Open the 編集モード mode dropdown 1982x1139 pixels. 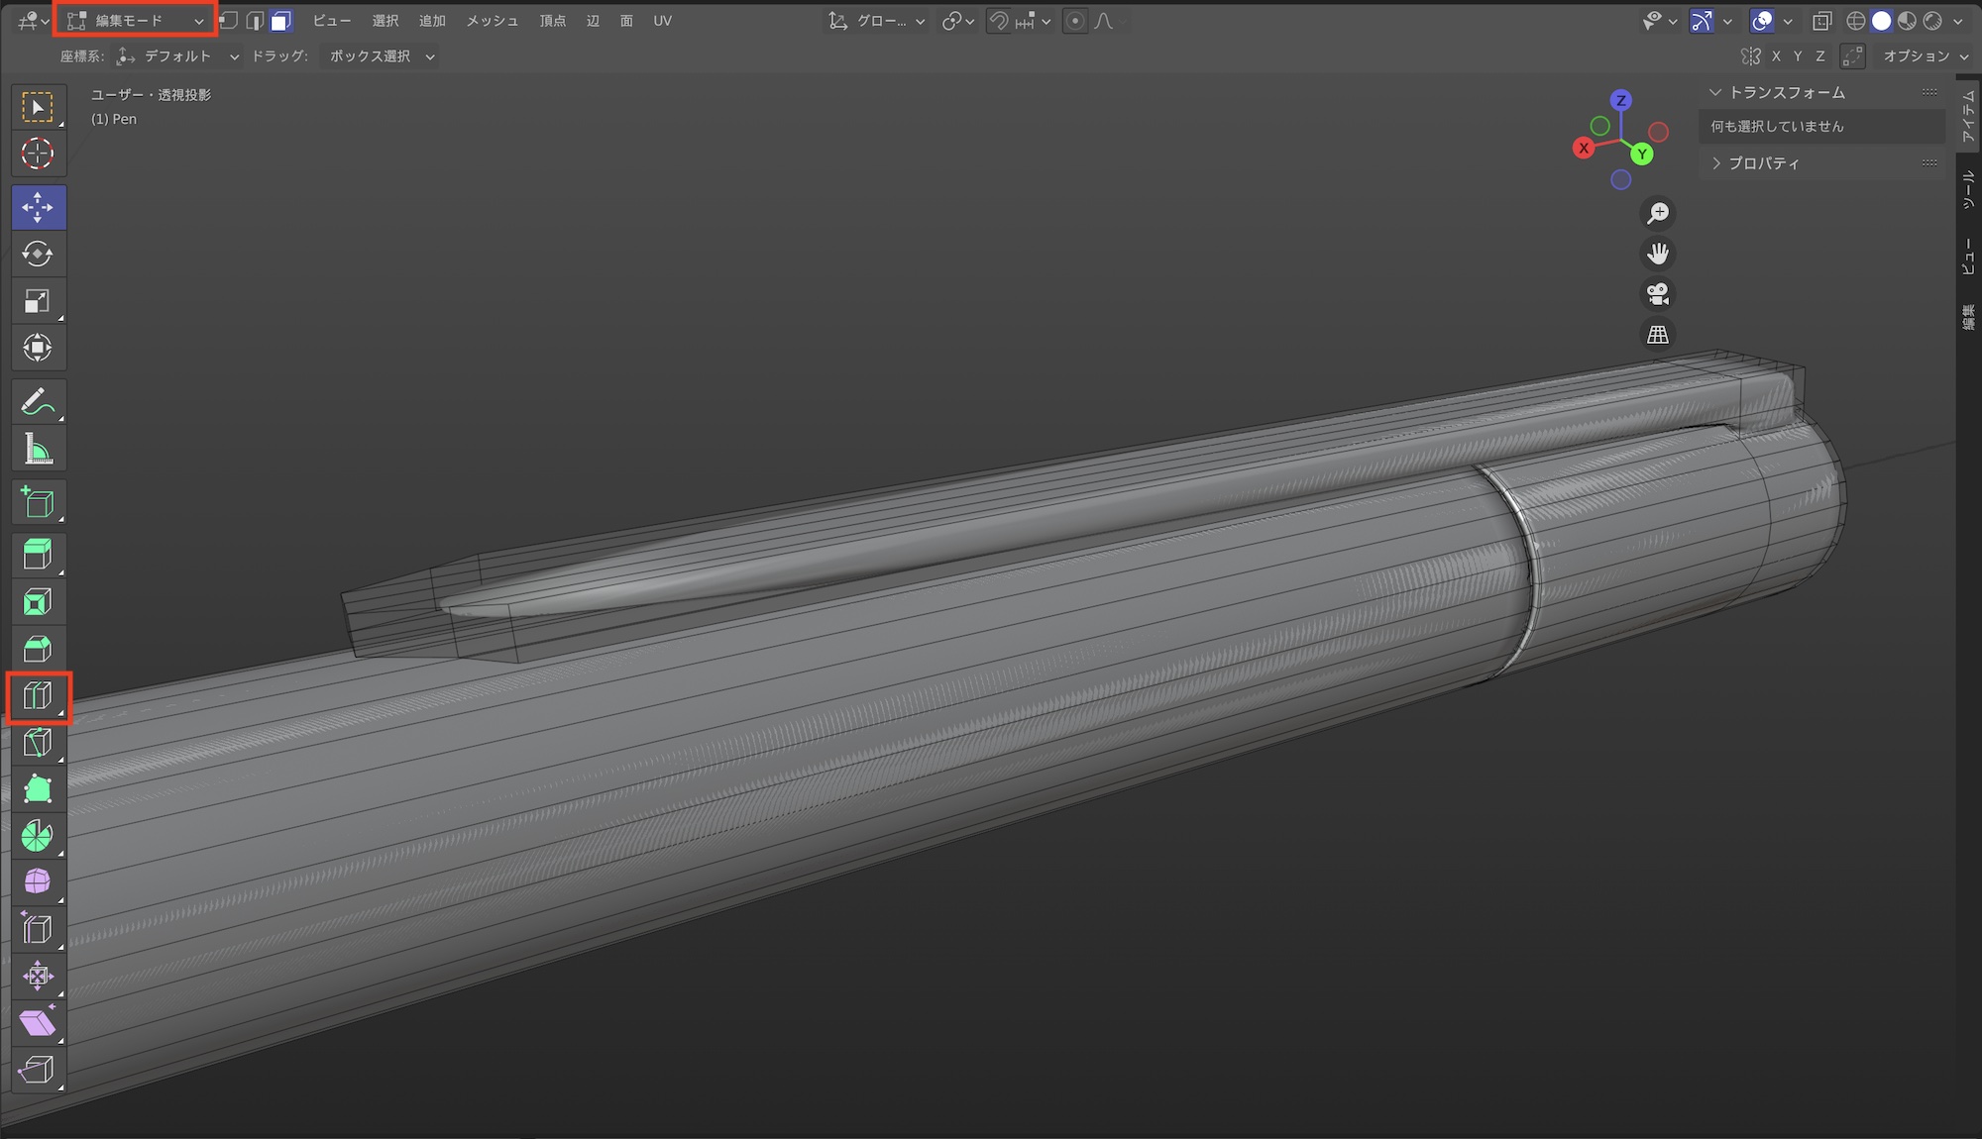coord(135,21)
